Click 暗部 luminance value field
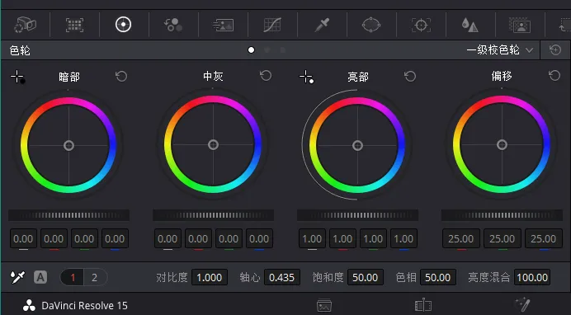 23,238
